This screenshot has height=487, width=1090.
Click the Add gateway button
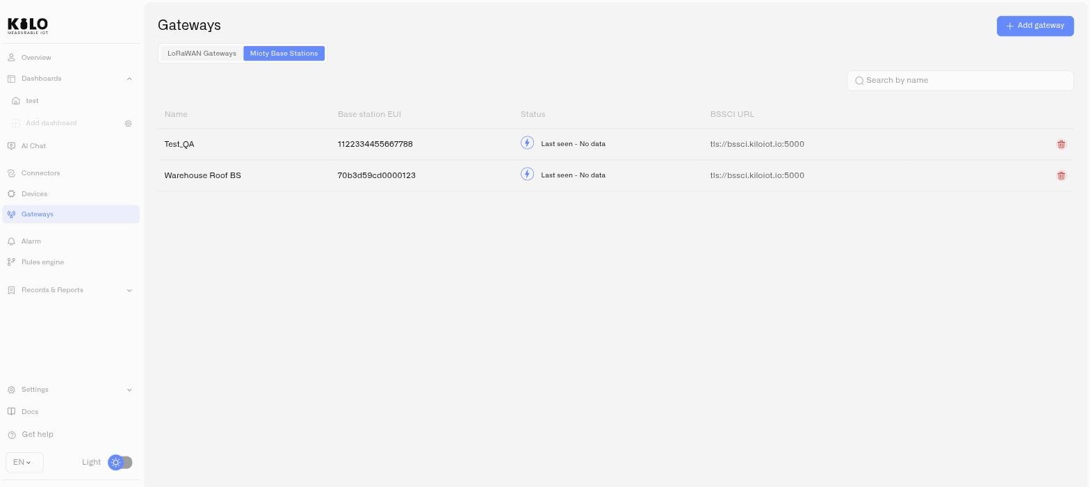(1035, 26)
